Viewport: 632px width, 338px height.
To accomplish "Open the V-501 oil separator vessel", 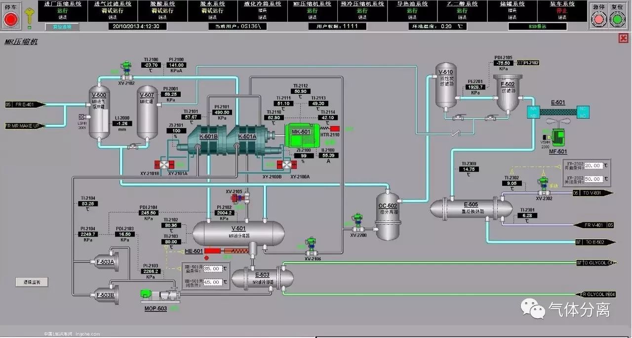I will tap(238, 233).
